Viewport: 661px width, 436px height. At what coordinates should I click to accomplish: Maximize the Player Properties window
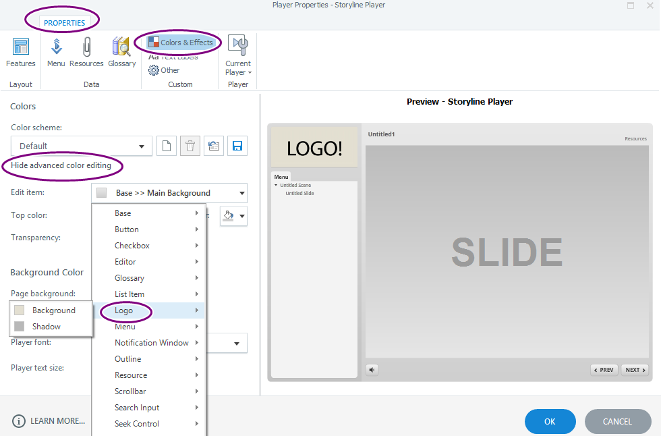(631, 5)
